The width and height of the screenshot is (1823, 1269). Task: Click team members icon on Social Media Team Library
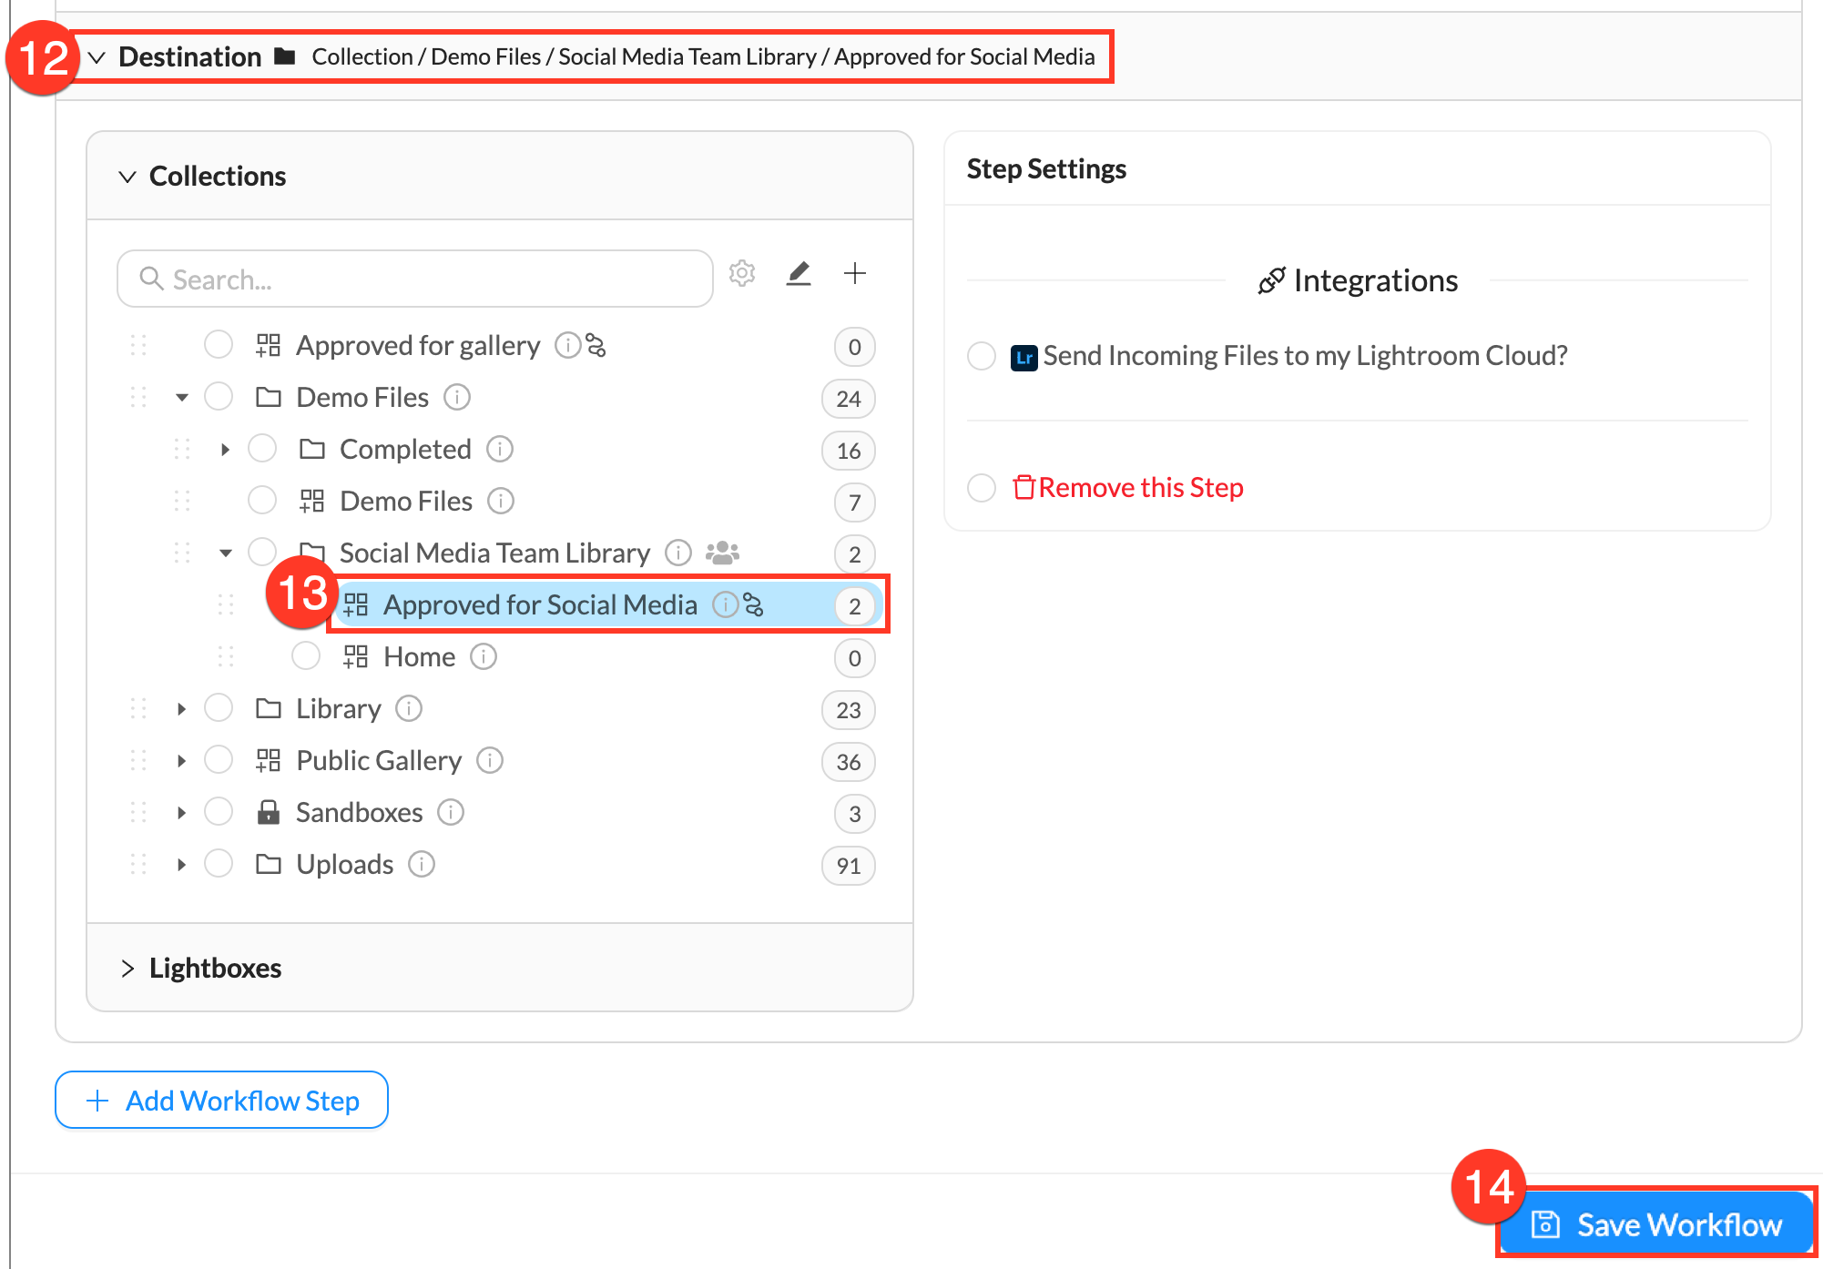click(722, 553)
